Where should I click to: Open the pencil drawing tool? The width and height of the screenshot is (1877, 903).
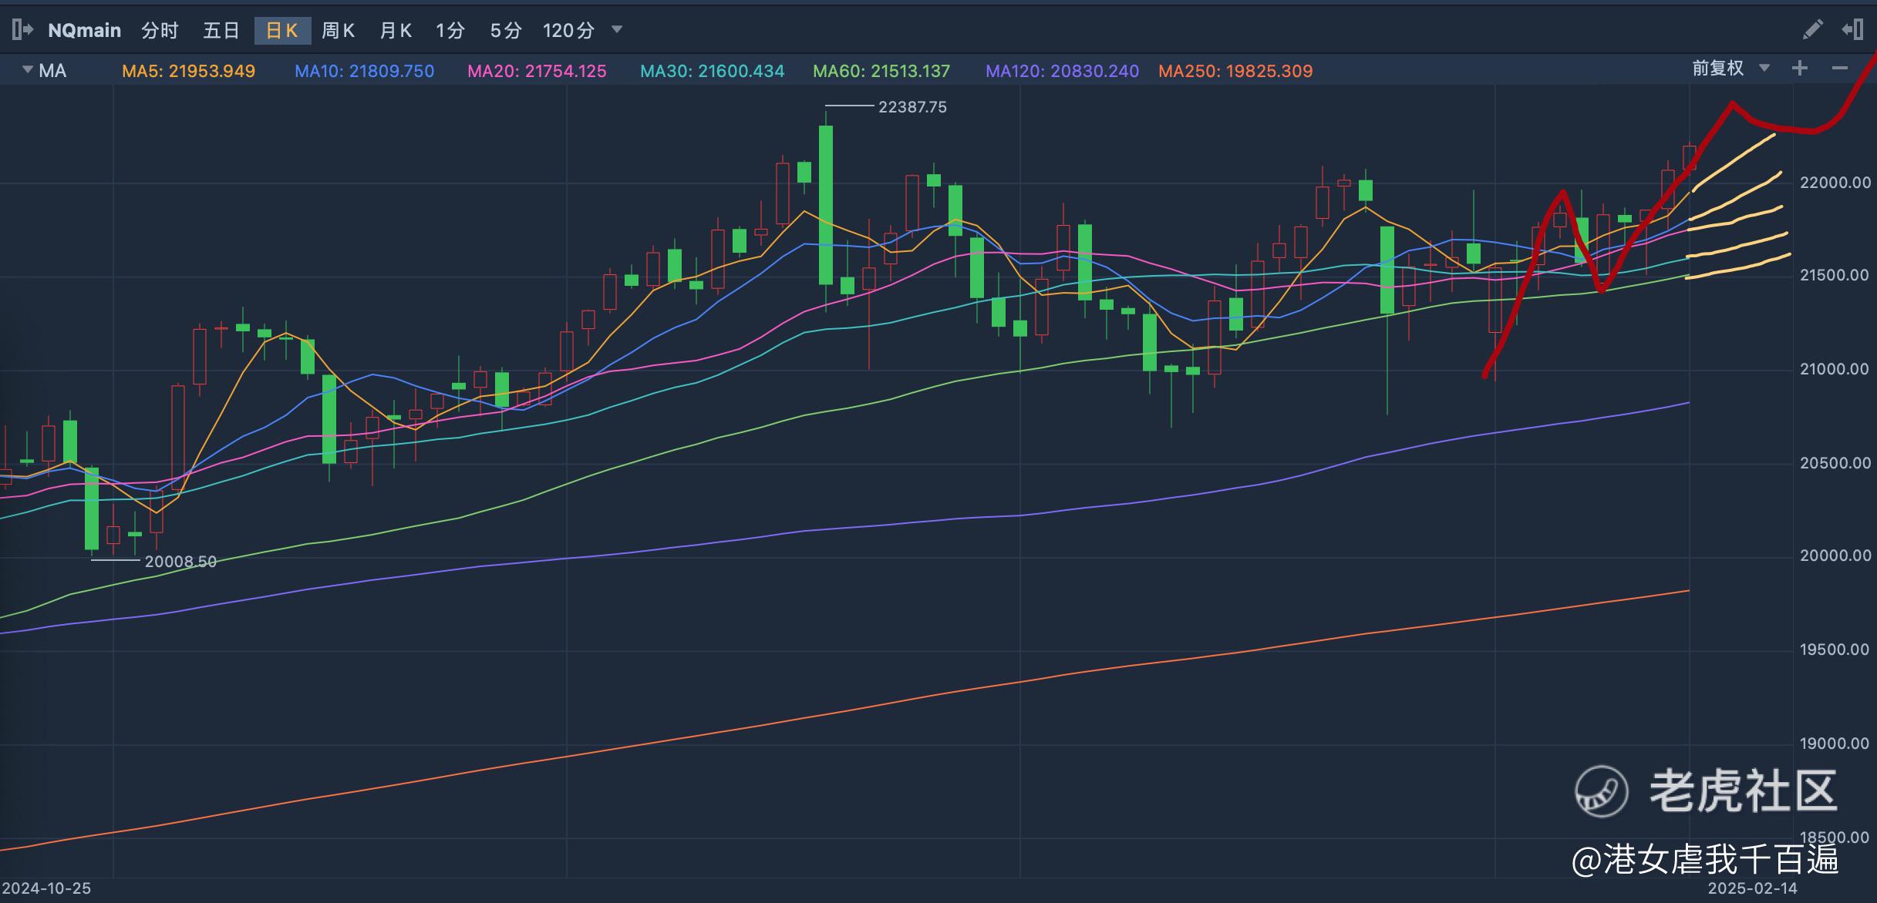(1813, 30)
